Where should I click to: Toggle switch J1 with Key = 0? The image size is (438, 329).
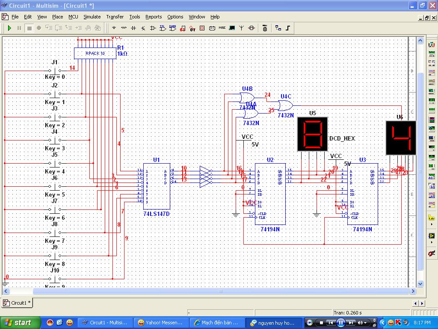[55, 70]
